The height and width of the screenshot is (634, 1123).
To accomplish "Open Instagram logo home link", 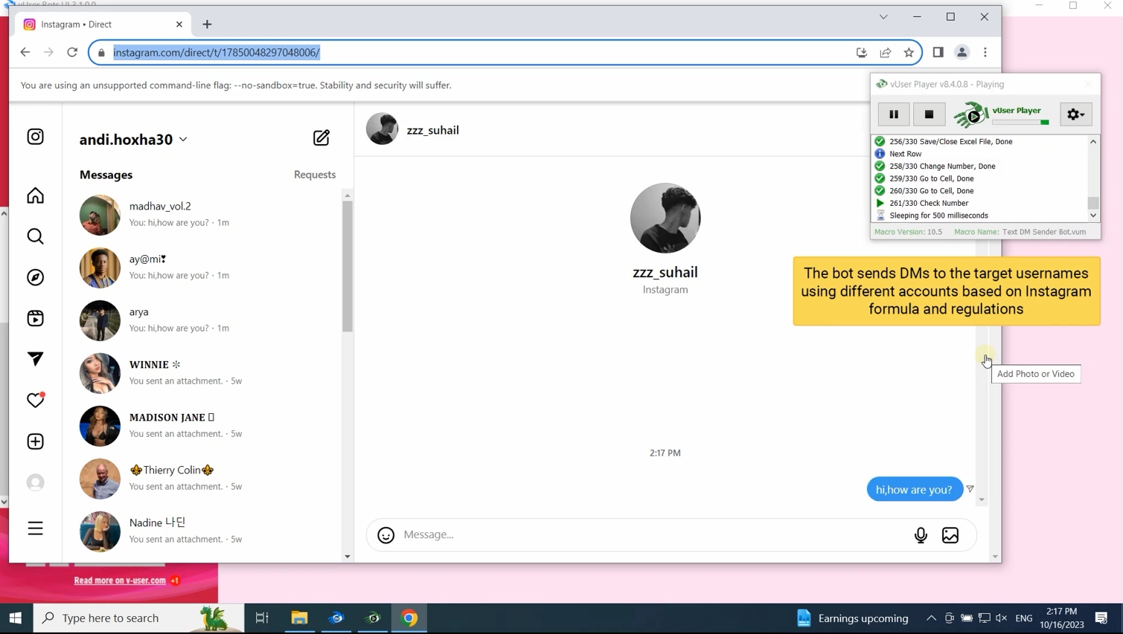I will click(x=35, y=137).
